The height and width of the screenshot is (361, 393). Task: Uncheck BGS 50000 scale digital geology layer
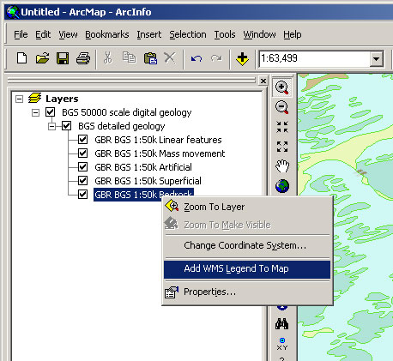[x=51, y=112]
